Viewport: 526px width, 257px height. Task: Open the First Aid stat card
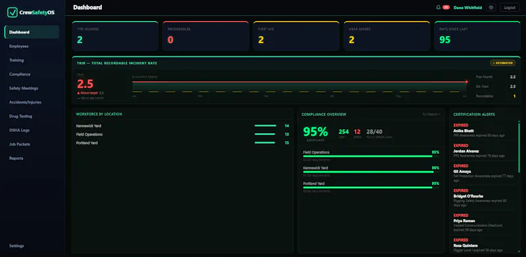(297, 36)
